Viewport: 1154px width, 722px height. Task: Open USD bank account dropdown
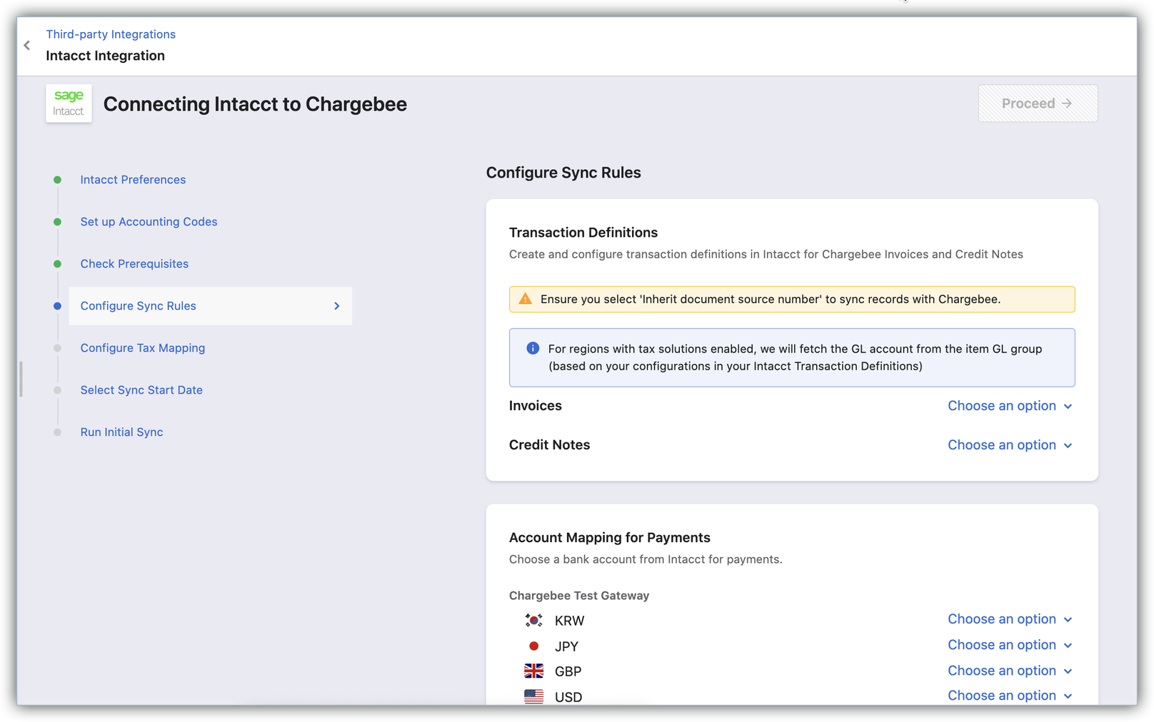1010,696
